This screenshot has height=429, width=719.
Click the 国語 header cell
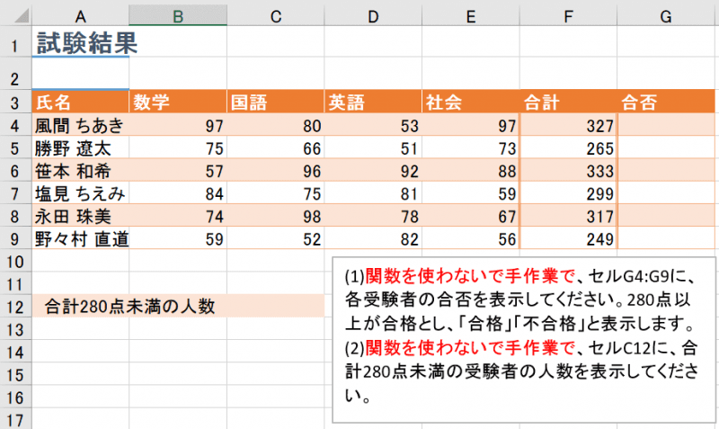(276, 102)
